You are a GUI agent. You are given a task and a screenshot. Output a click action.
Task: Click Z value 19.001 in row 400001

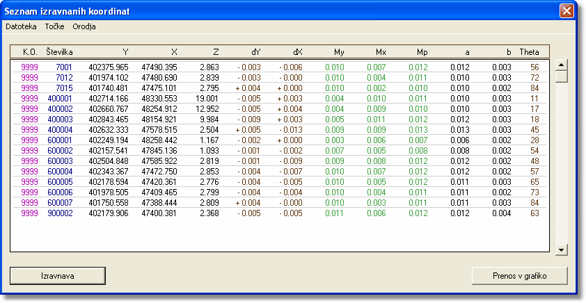pos(207,99)
